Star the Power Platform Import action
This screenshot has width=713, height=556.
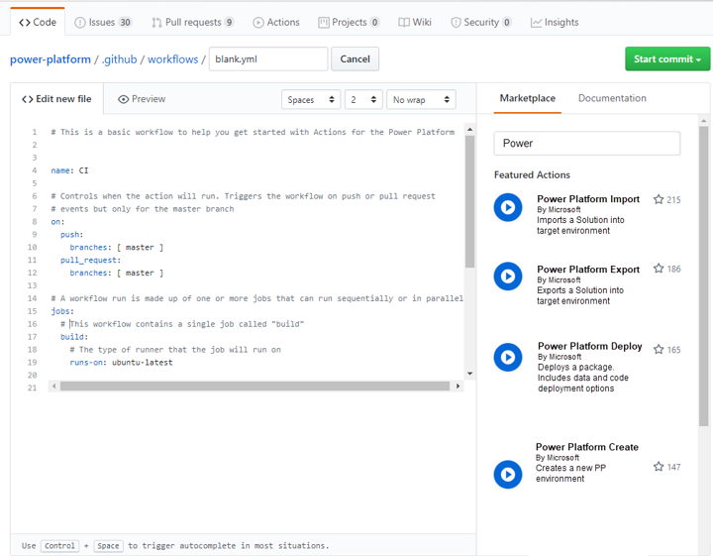659,199
